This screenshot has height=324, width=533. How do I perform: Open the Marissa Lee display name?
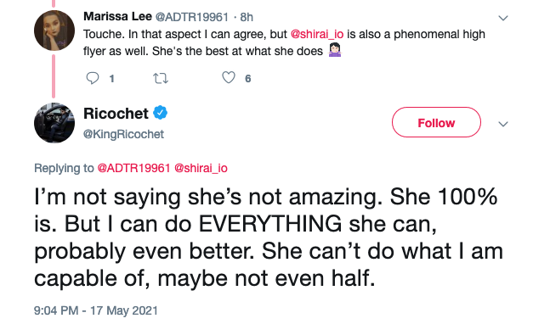(117, 16)
